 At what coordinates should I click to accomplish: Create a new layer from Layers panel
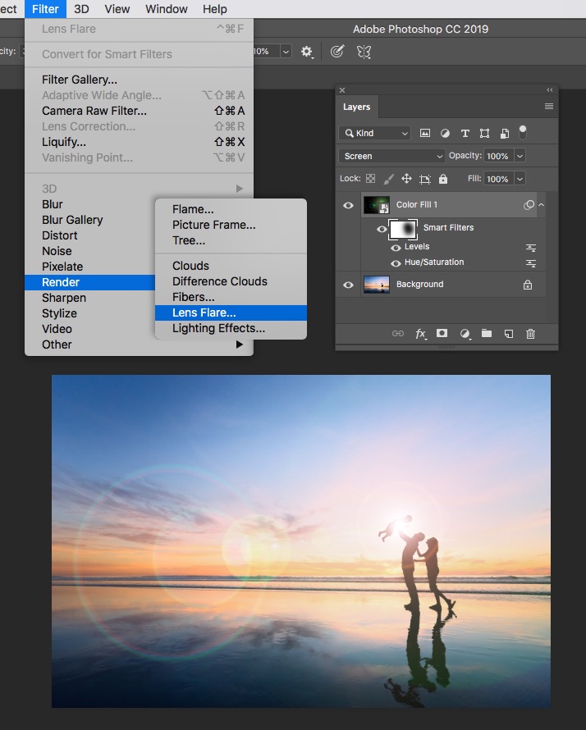(508, 334)
